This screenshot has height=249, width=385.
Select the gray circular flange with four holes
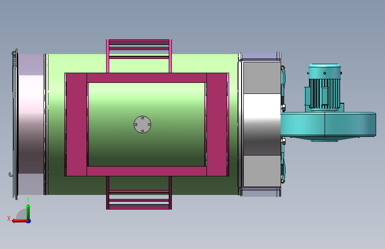pyautogui.click(x=143, y=124)
